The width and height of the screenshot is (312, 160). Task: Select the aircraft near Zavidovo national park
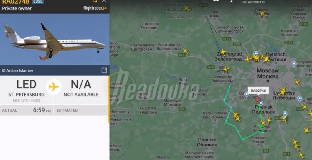pos(187,8)
